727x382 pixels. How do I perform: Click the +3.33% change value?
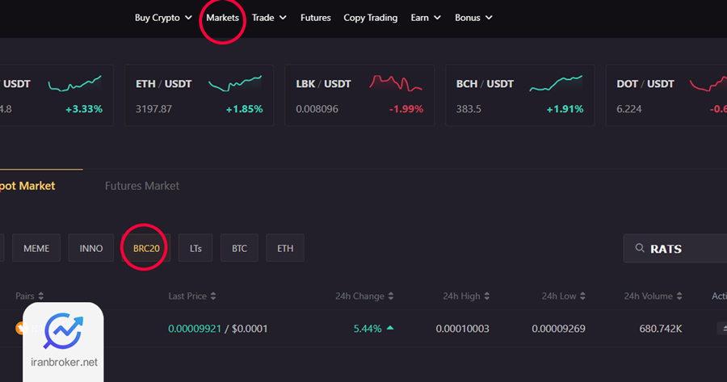tap(84, 109)
